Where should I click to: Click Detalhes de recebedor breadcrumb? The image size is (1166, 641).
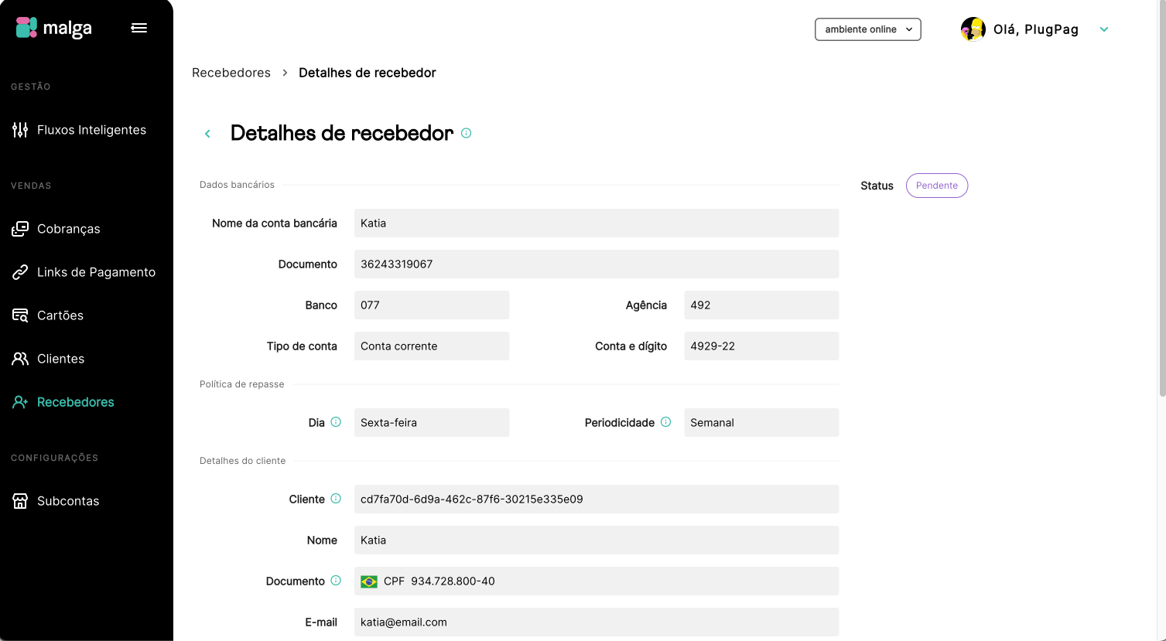368,73
